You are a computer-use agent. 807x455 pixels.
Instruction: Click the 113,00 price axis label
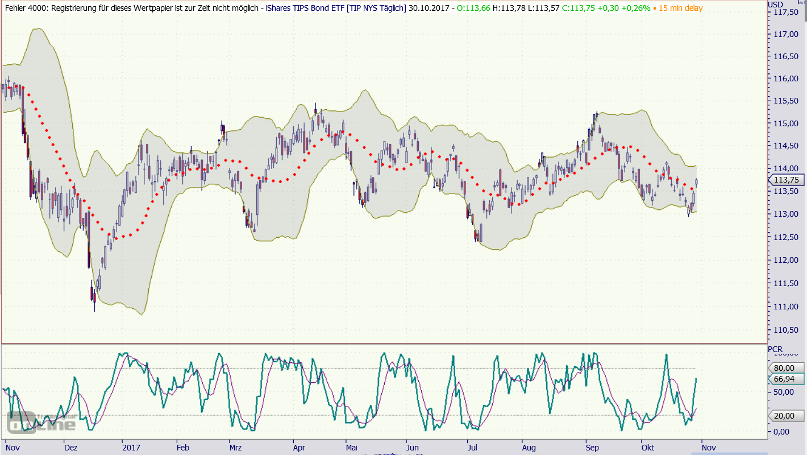(x=785, y=214)
